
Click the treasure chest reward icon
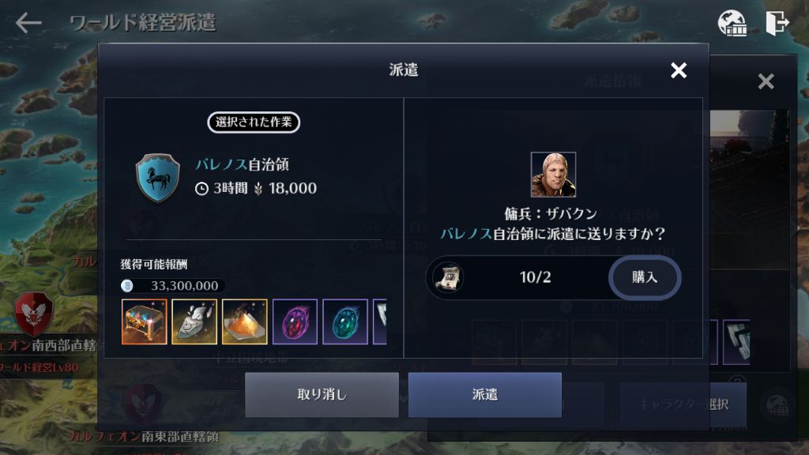point(144,322)
